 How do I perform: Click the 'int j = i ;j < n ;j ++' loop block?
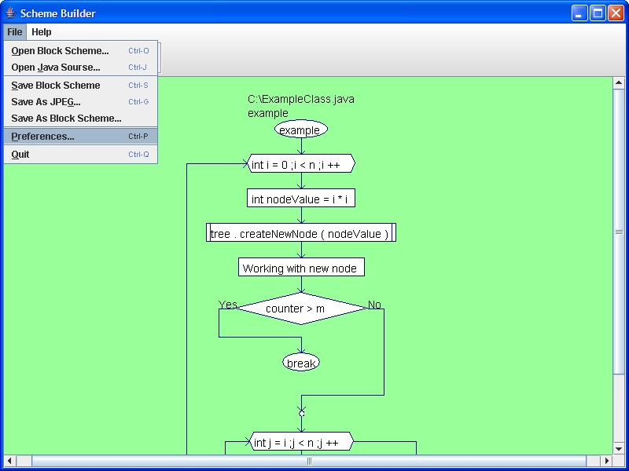[301, 441]
